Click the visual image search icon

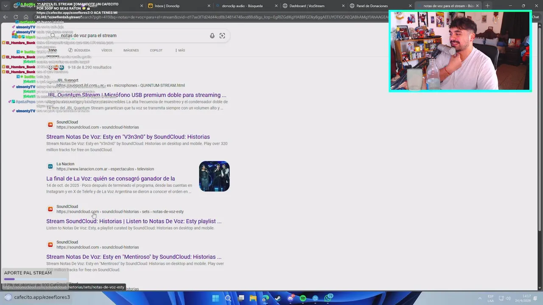(222, 36)
